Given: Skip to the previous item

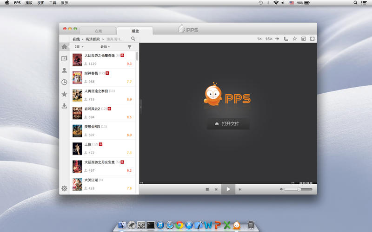Looking at the screenshot, I should pyautogui.click(x=216, y=189).
